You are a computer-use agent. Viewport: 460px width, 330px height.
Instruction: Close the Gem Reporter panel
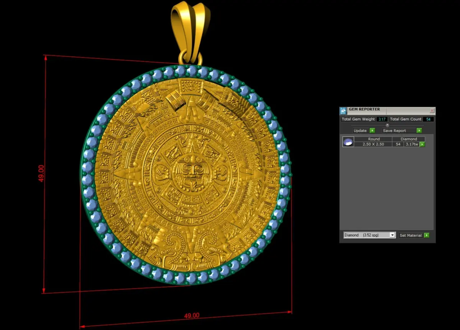point(432,111)
